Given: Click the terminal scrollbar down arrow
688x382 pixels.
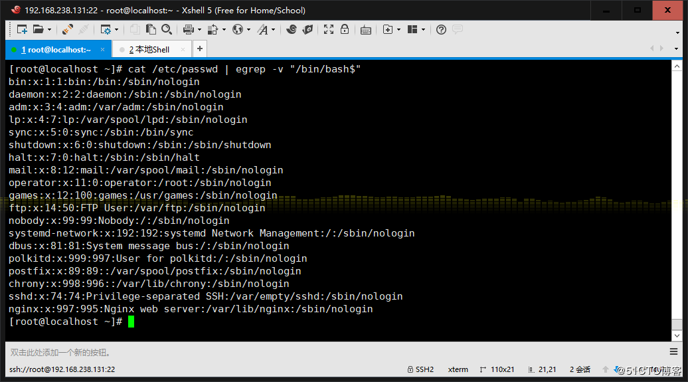Looking at the screenshot, I should coord(676,335).
